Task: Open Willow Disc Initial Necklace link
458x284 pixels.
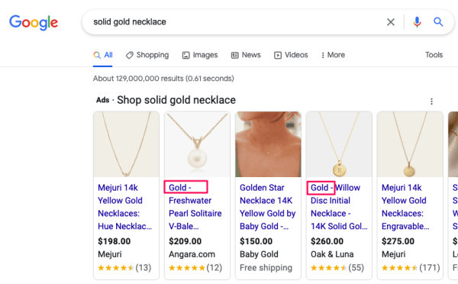Action: pos(339,207)
